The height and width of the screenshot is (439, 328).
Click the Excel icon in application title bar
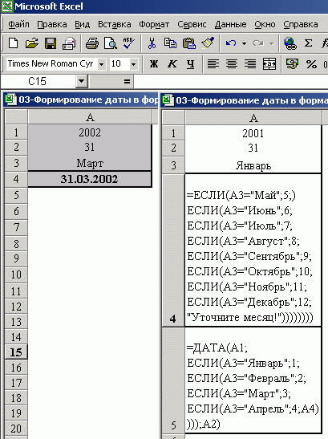7,6
